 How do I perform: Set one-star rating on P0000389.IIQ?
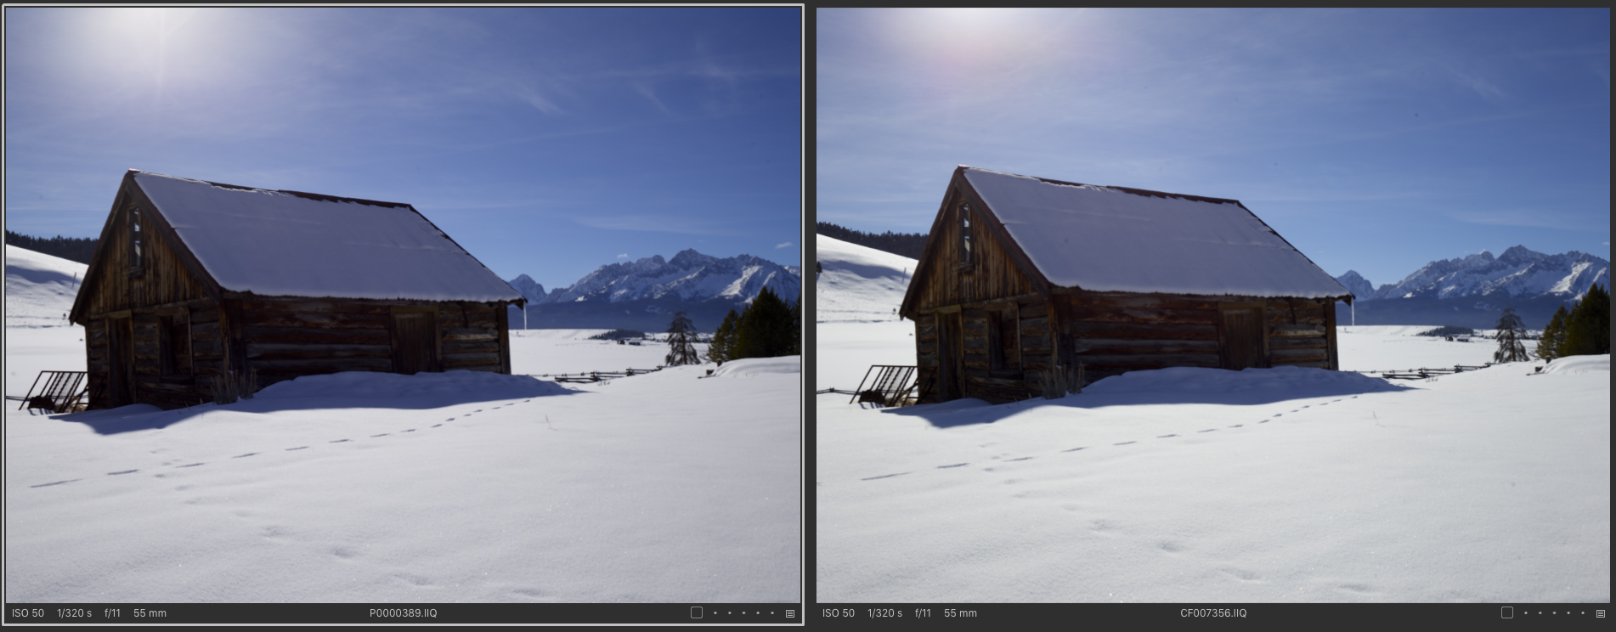click(715, 613)
